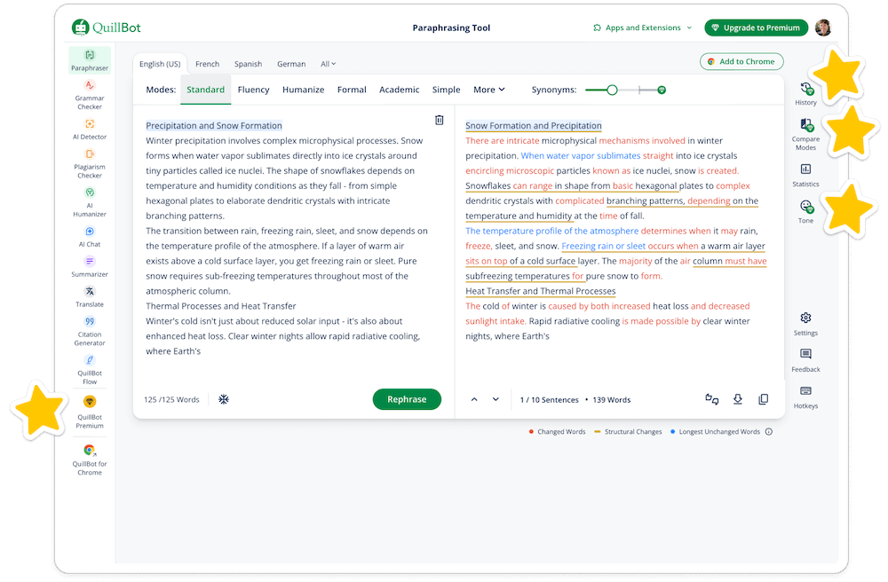Open QuillBot Premium in sidebar
Viewport: 888px width, 582px height.
pos(90,413)
